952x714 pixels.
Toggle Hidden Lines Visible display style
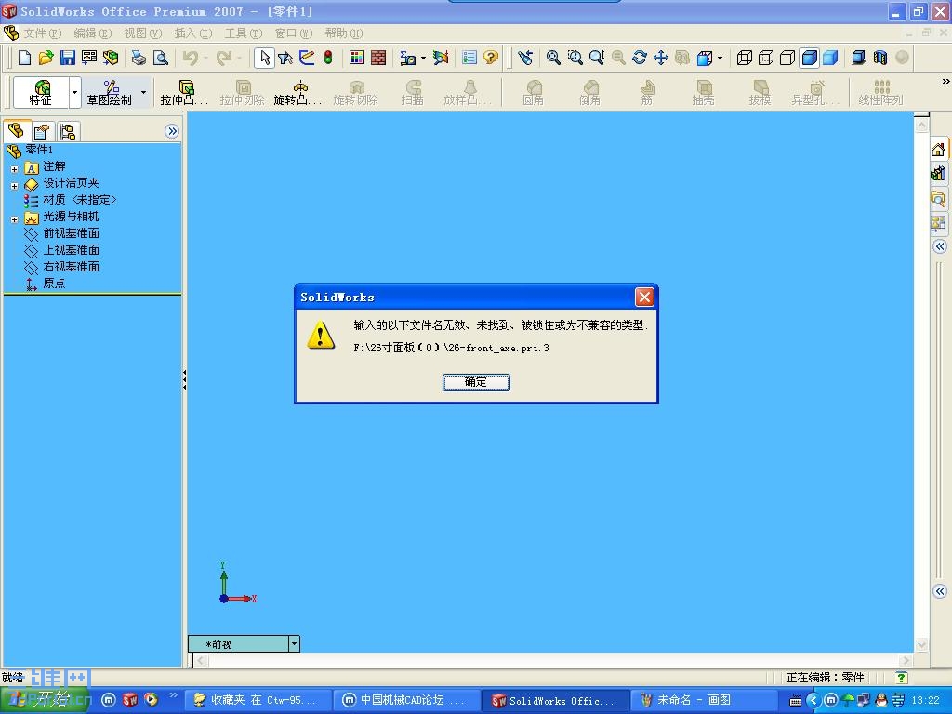point(766,58)
